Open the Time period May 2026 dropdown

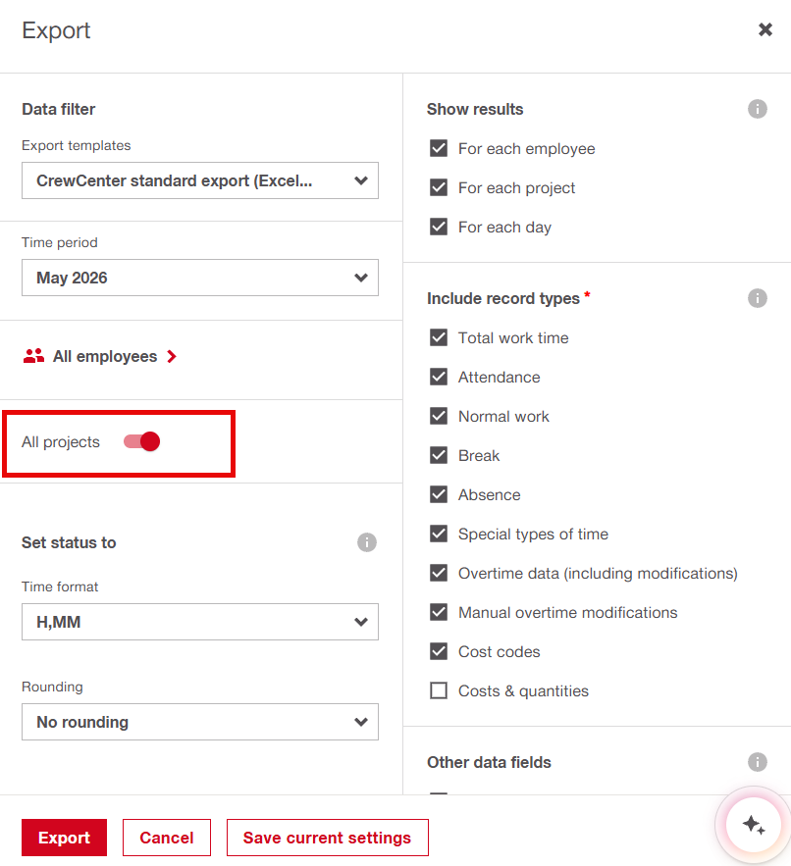pos(200,278)
